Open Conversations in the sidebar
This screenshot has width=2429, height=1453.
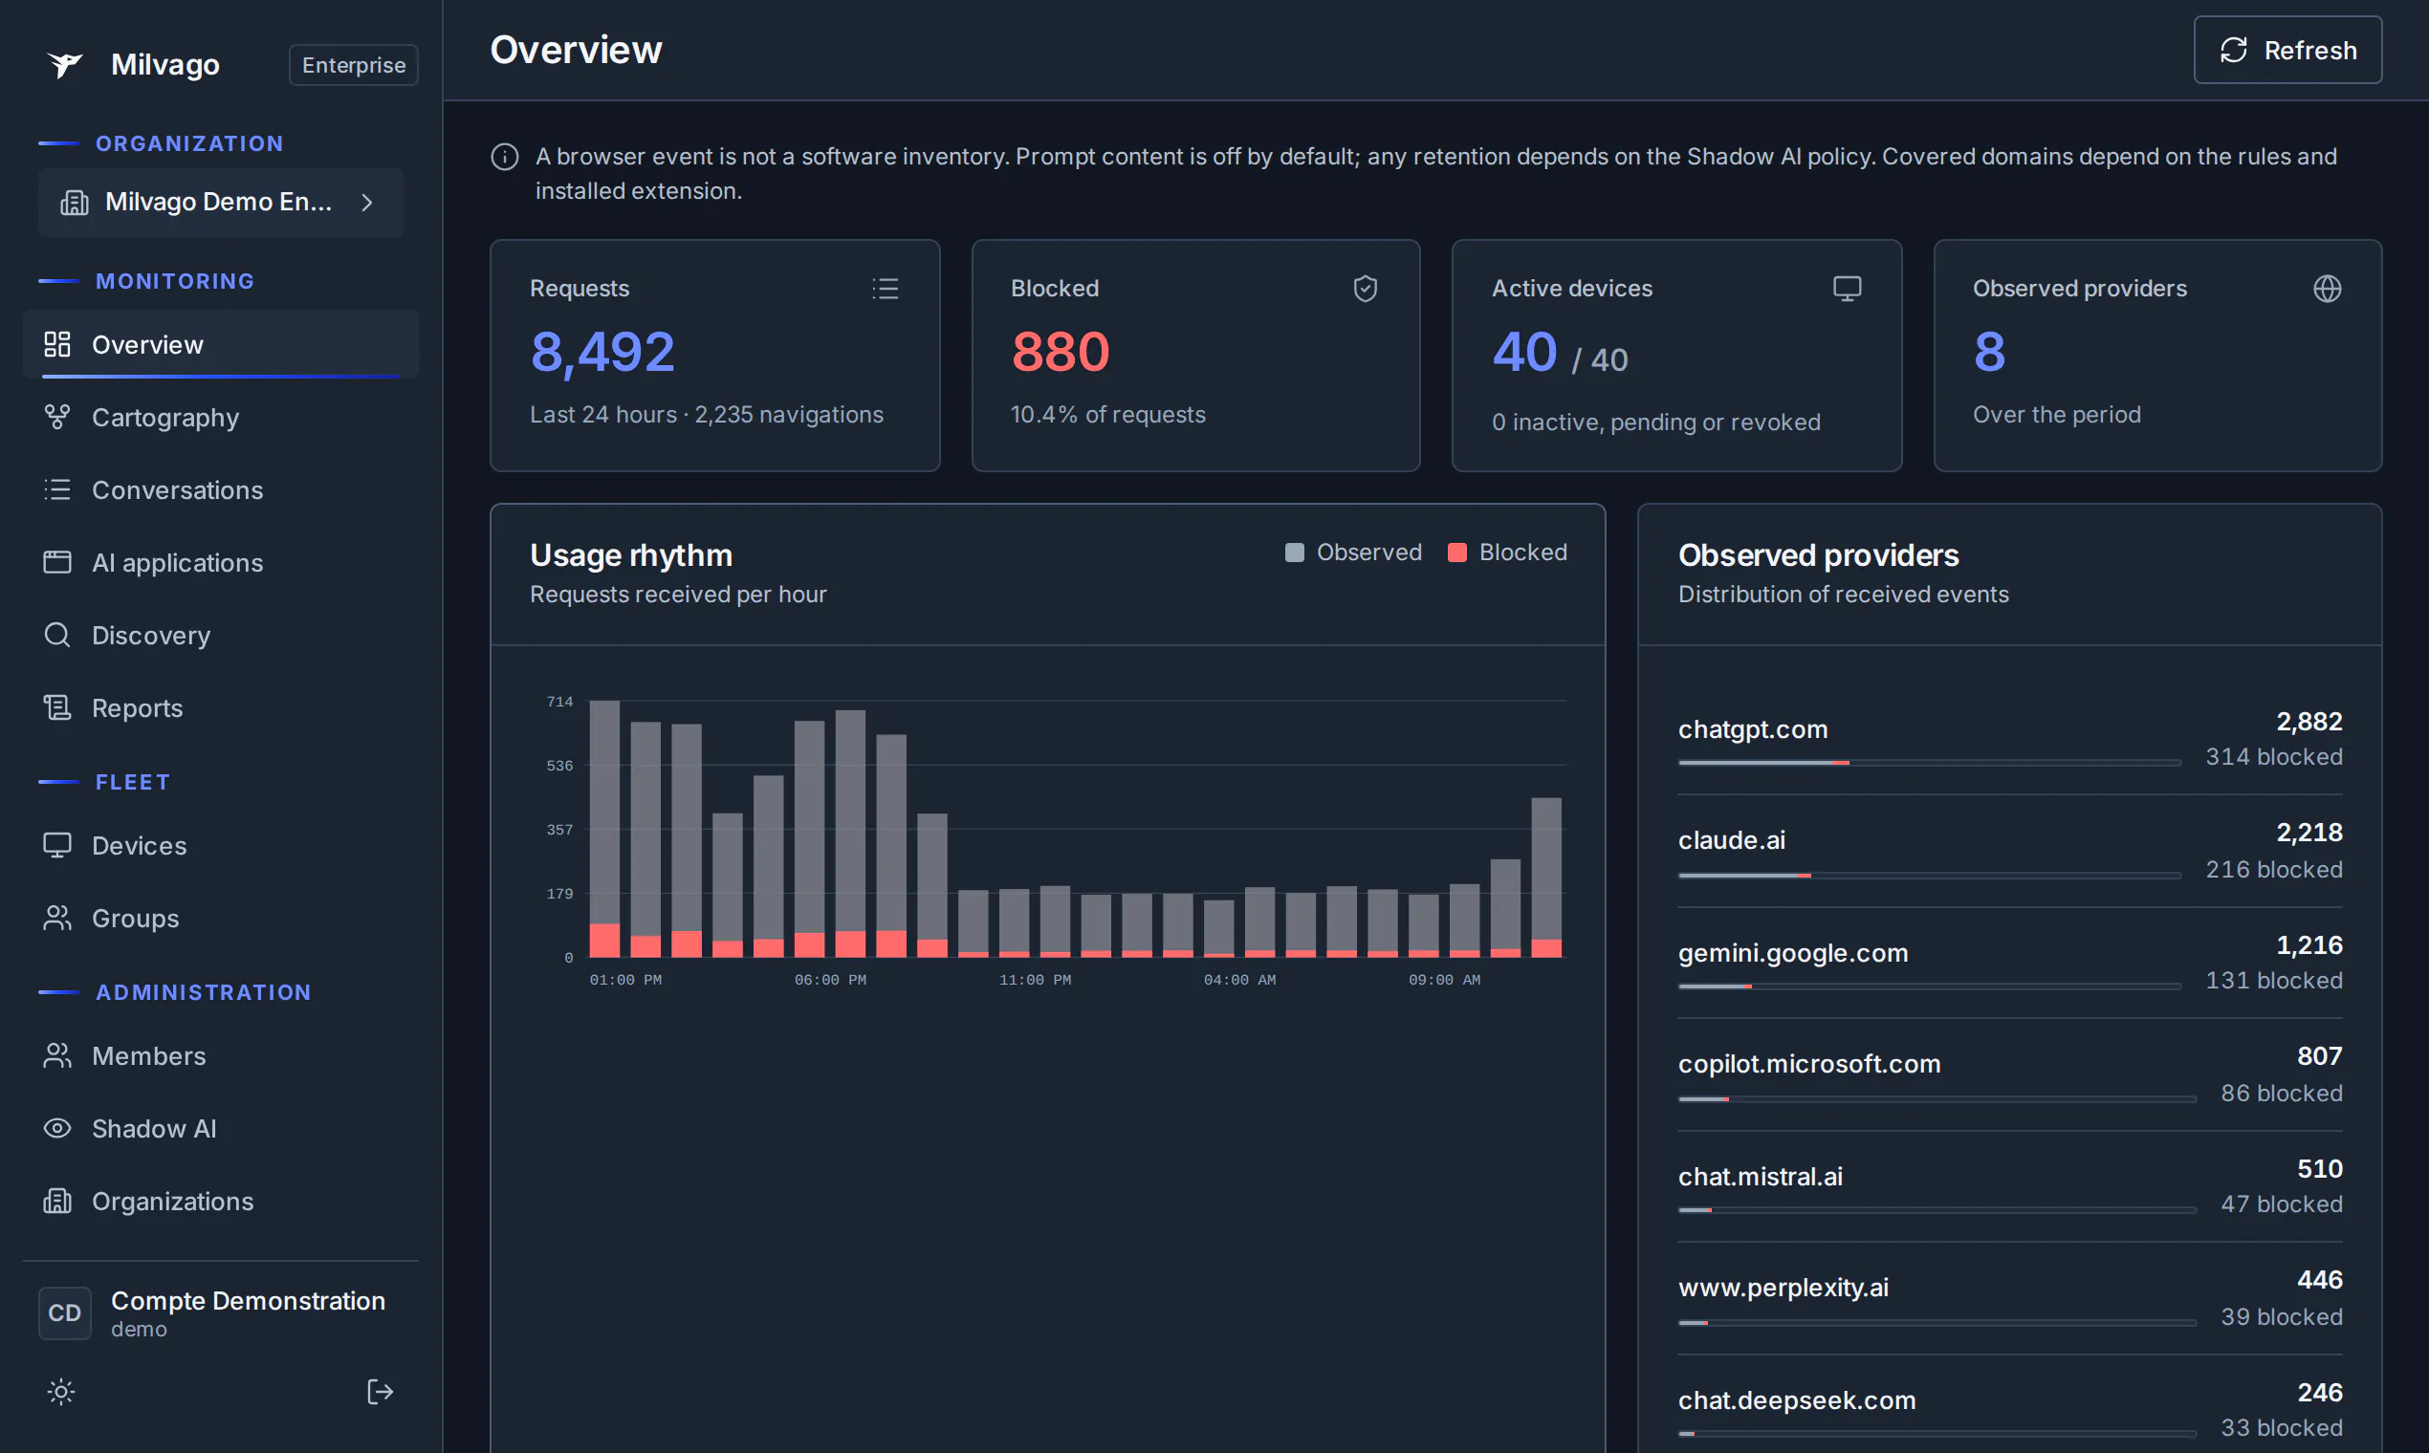(220, 489)
